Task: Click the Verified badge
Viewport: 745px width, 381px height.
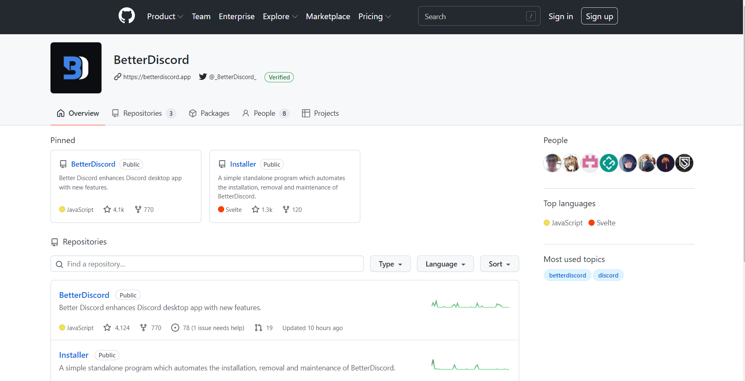Action: click(279, 77)
